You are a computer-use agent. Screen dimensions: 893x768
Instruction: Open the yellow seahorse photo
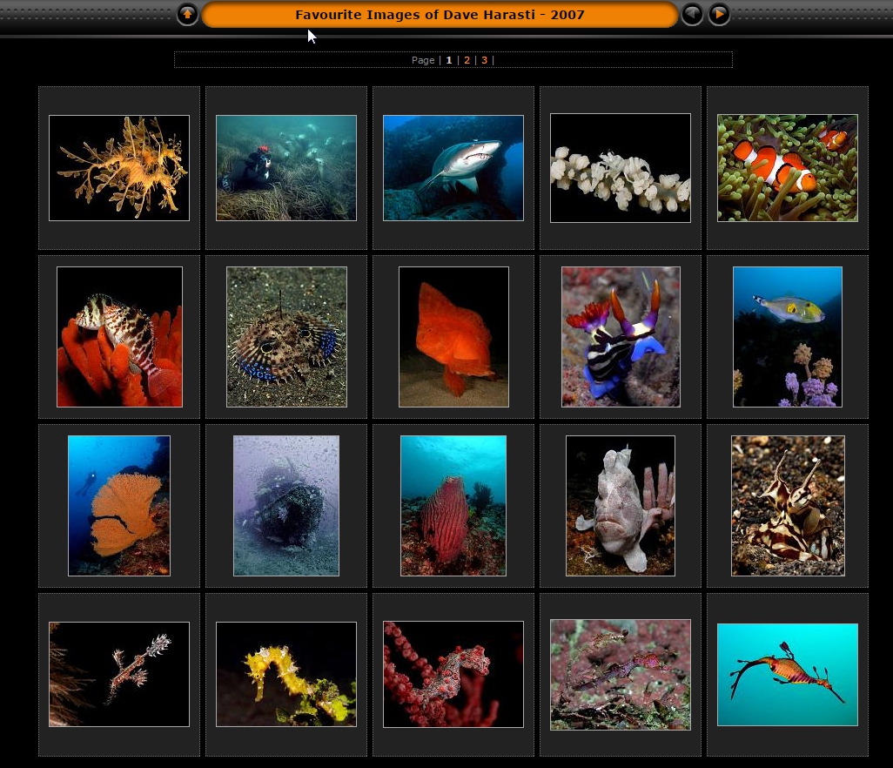(286, 674)
